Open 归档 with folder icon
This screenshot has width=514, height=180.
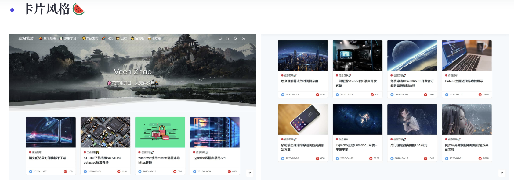point(122,39)
